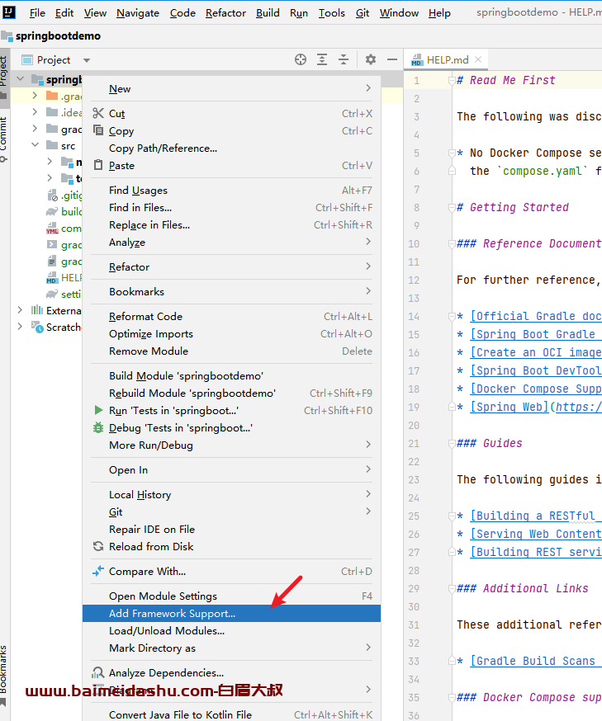Viewport: 602px width, 721px height.
Task: Expand the .idea folder node
Action: click(x=35, y=112)
